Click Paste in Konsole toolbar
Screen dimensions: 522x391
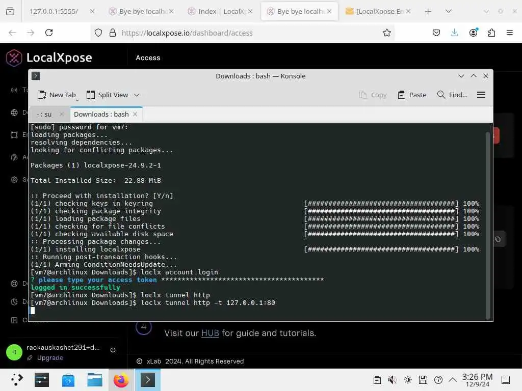point(412,95)
